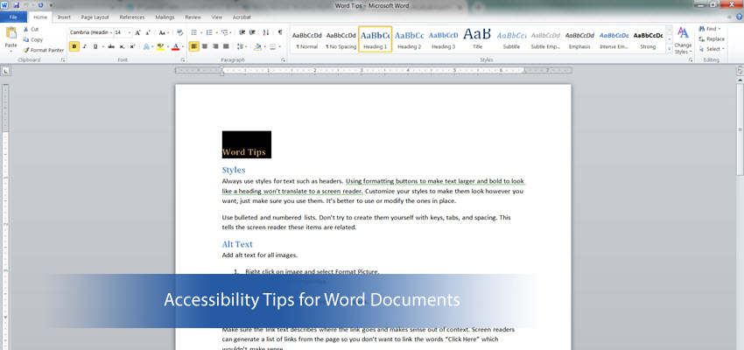
Task: Apply yellow Text Highlight Color
Action: 160,46
